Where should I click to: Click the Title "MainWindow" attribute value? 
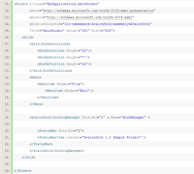point(53,31)
